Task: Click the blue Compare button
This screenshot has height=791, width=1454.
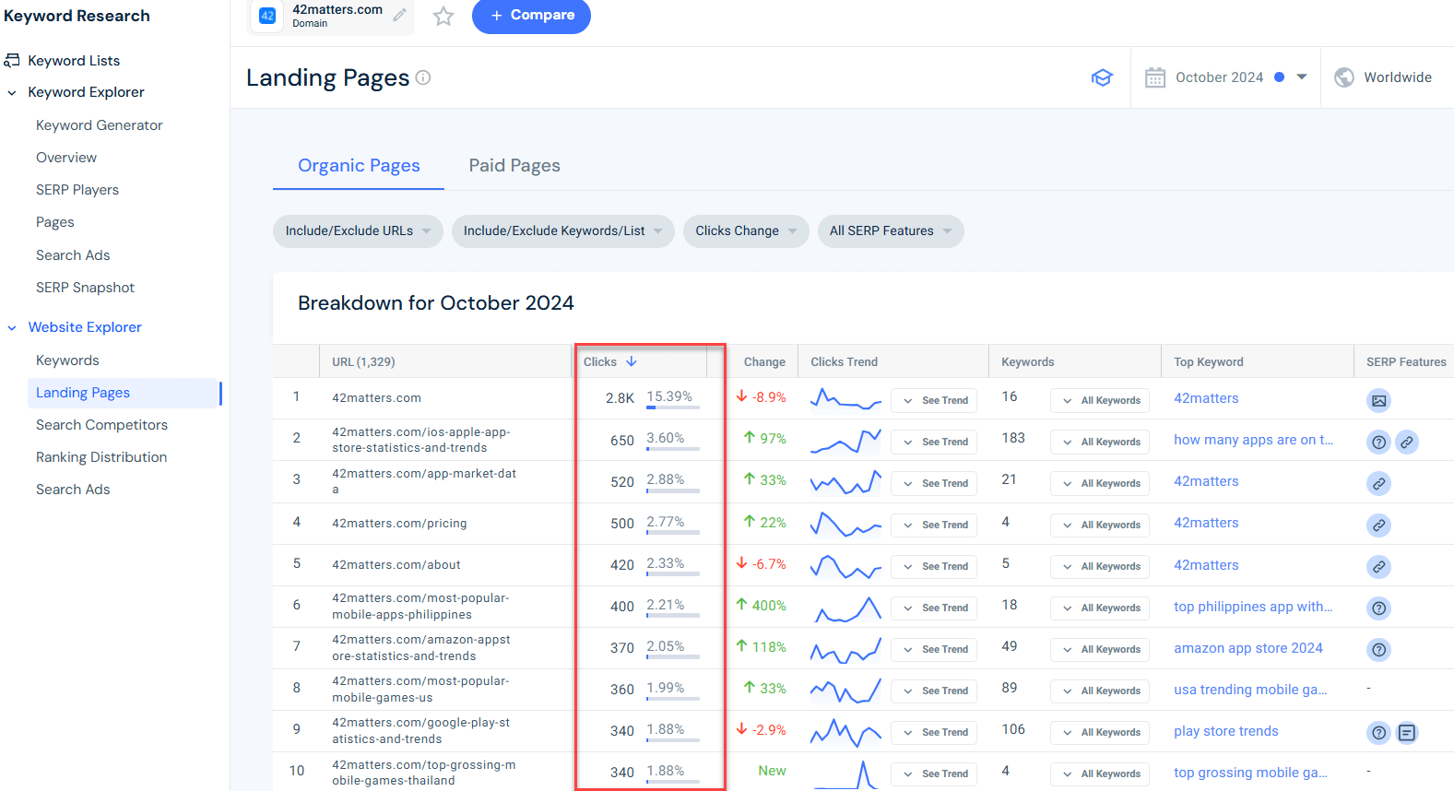Action: coord(531,16)
